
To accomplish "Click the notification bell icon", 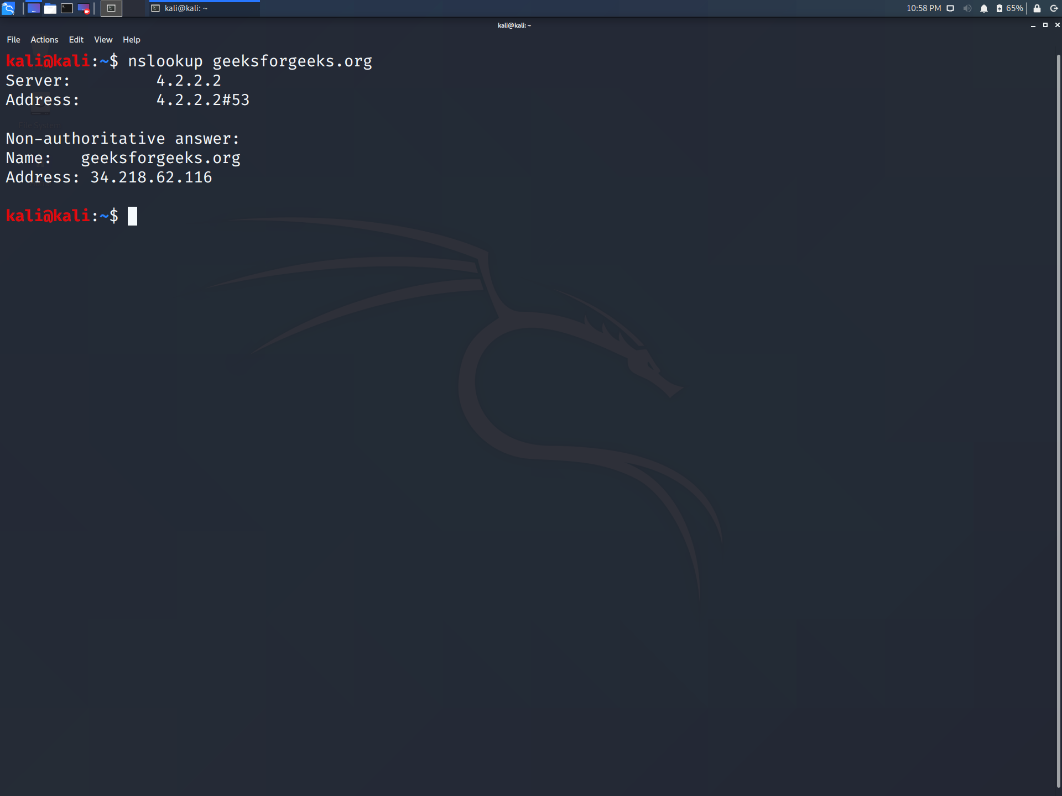I will [x=983, y=8].
